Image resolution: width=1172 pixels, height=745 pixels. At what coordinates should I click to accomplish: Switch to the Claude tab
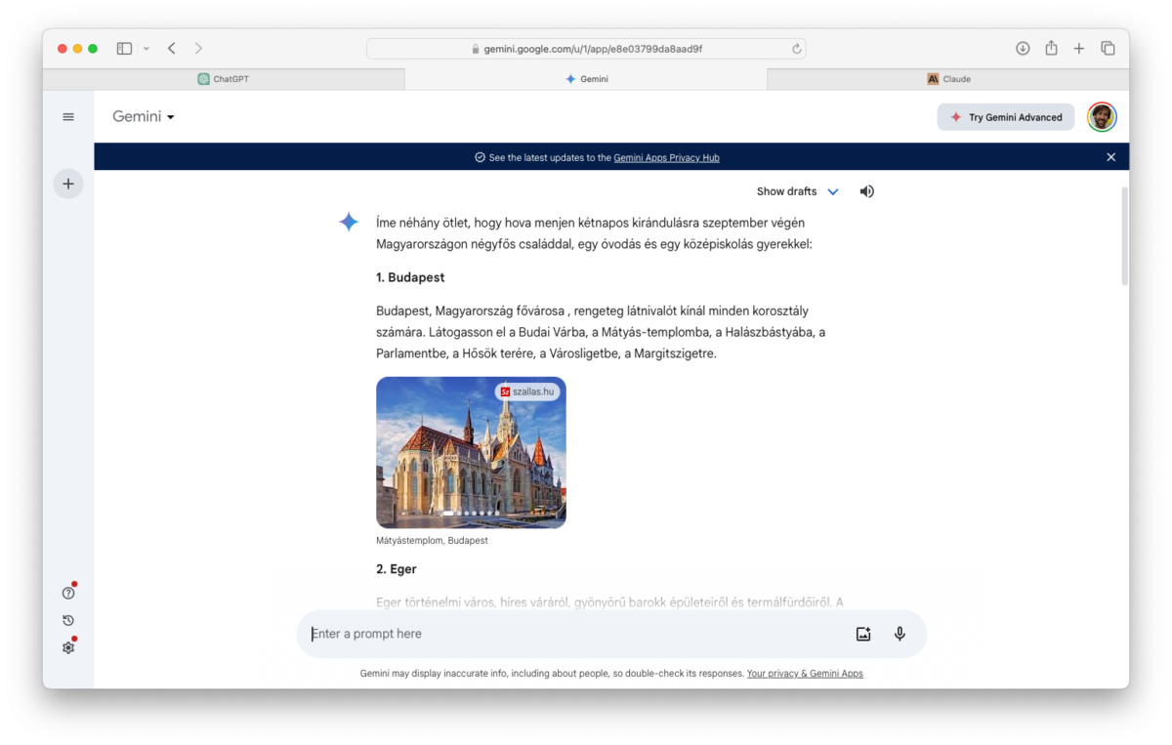[948, 79]
